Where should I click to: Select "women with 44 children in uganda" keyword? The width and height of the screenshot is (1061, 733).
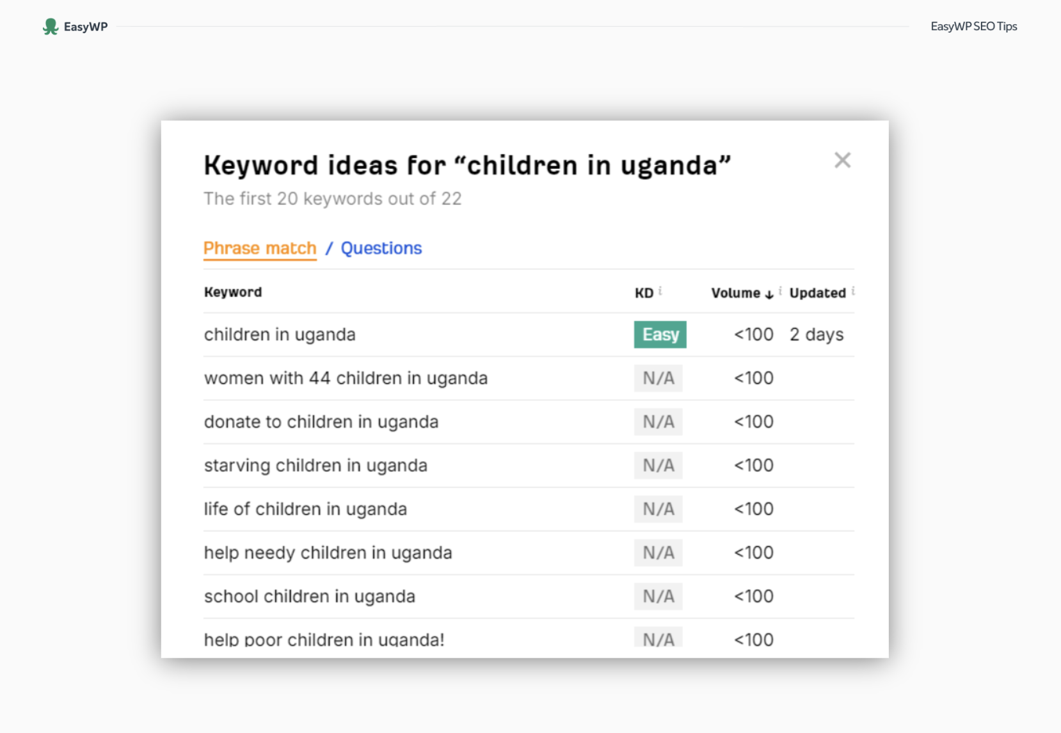[346, 378]
